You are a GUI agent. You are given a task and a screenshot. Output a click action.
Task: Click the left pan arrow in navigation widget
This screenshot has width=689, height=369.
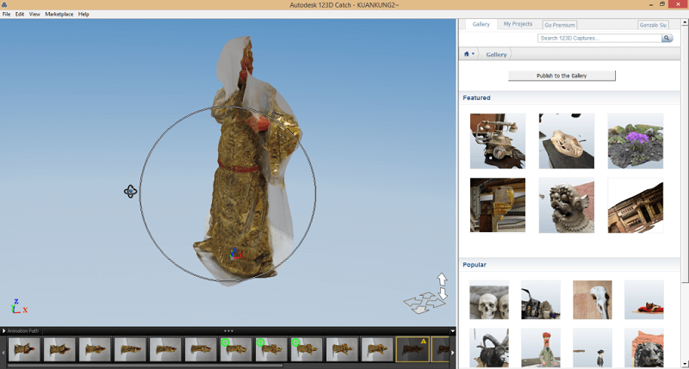point(413,302)
